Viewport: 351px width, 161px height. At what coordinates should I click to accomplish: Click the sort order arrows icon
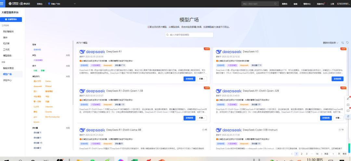343,43
